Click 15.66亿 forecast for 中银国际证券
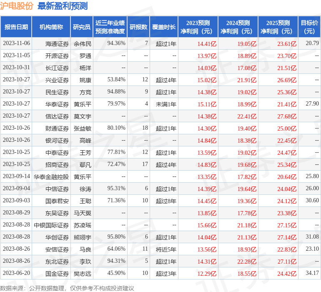321x292 pixels. click(x=206, y=225)
